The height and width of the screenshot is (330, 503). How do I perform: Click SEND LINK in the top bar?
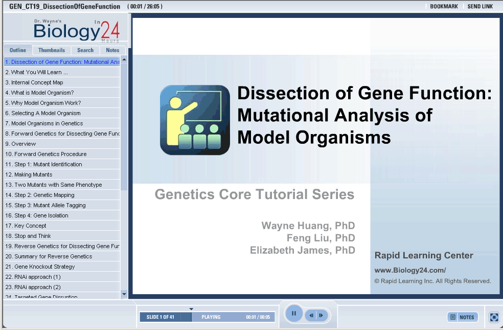(480, 7)
